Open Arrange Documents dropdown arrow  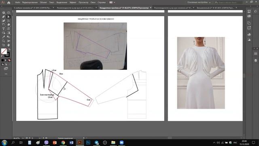[x=114, y=2]
